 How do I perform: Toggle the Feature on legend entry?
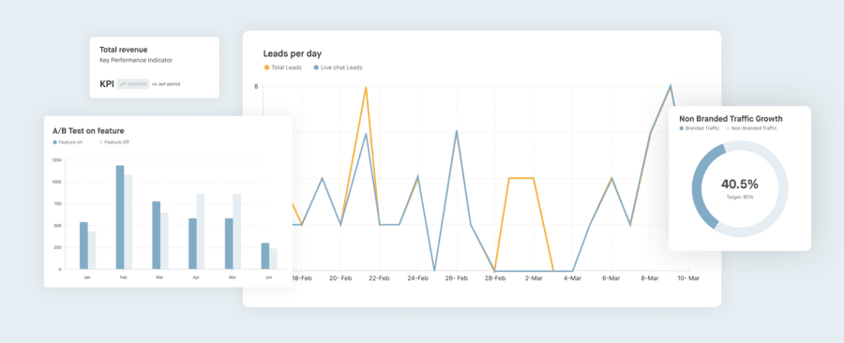pyautogui.click(x=68, y=142)
